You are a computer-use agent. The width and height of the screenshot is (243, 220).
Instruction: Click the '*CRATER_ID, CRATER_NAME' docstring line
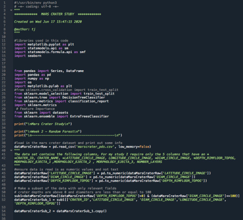(x=125, y=158)
